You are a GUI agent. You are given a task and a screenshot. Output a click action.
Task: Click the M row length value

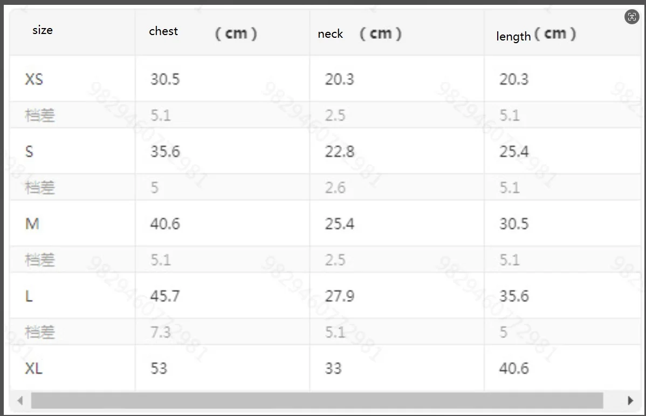point(514,224)
